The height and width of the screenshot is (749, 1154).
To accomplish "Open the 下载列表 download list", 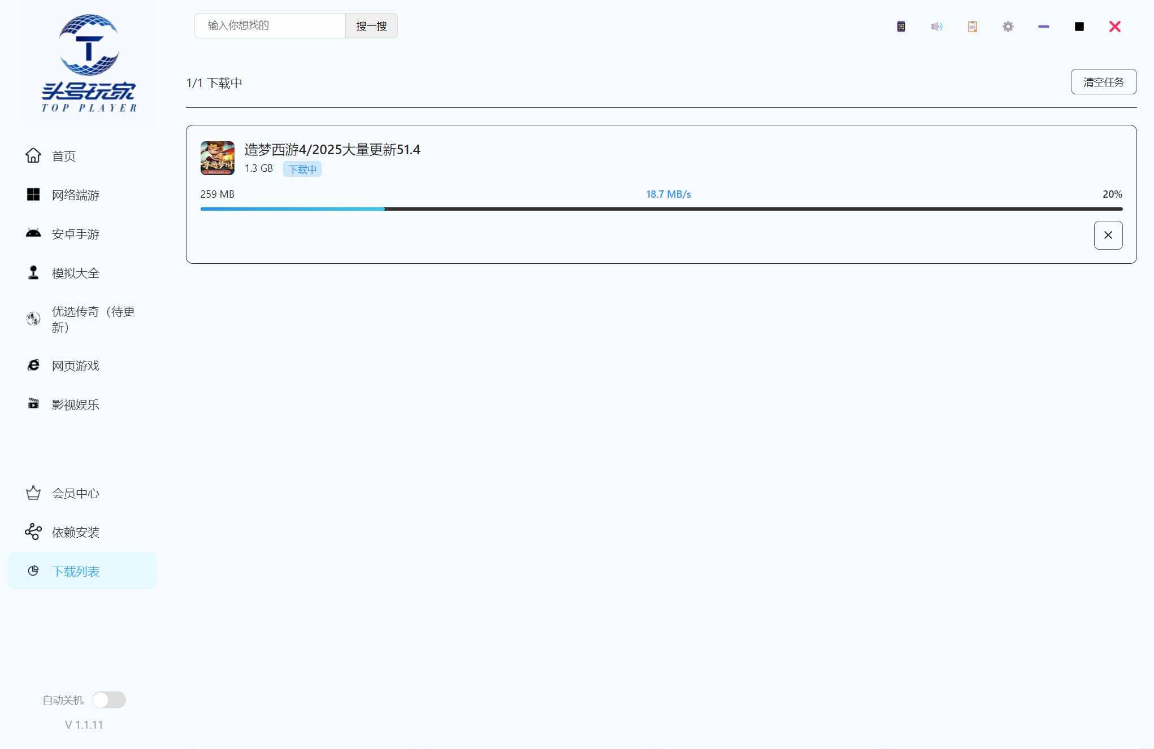I will pos(76,571).
